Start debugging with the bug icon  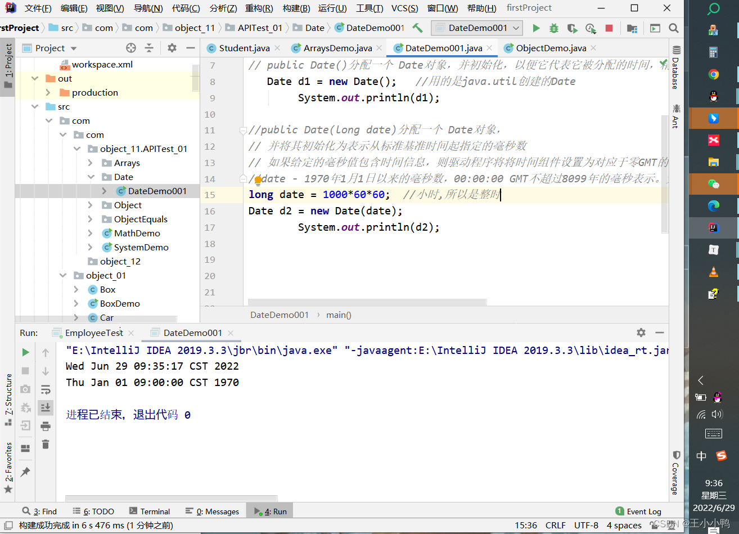[x=554, y=28]
